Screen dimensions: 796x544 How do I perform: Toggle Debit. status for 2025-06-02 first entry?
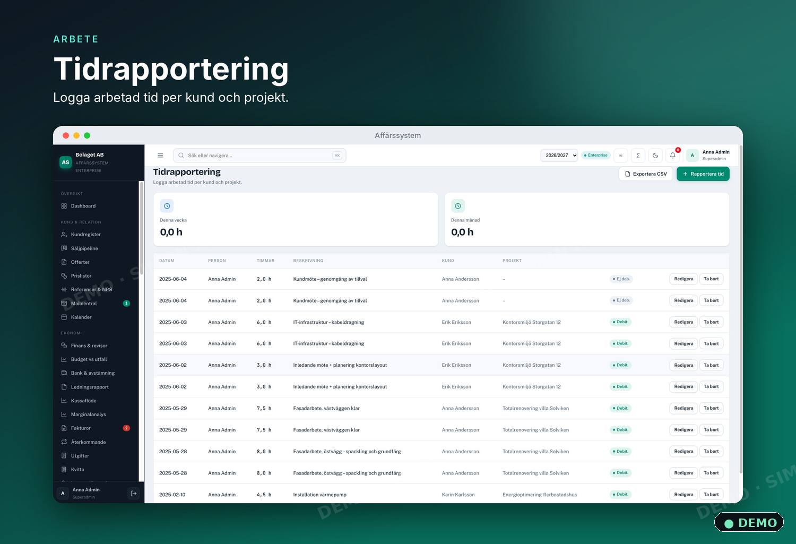(x=620, y=365)
